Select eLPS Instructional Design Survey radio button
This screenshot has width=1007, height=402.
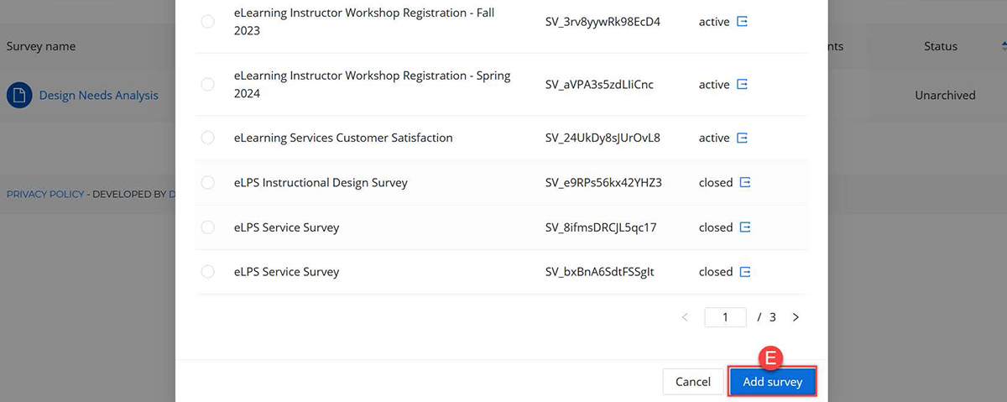[208, 182]
